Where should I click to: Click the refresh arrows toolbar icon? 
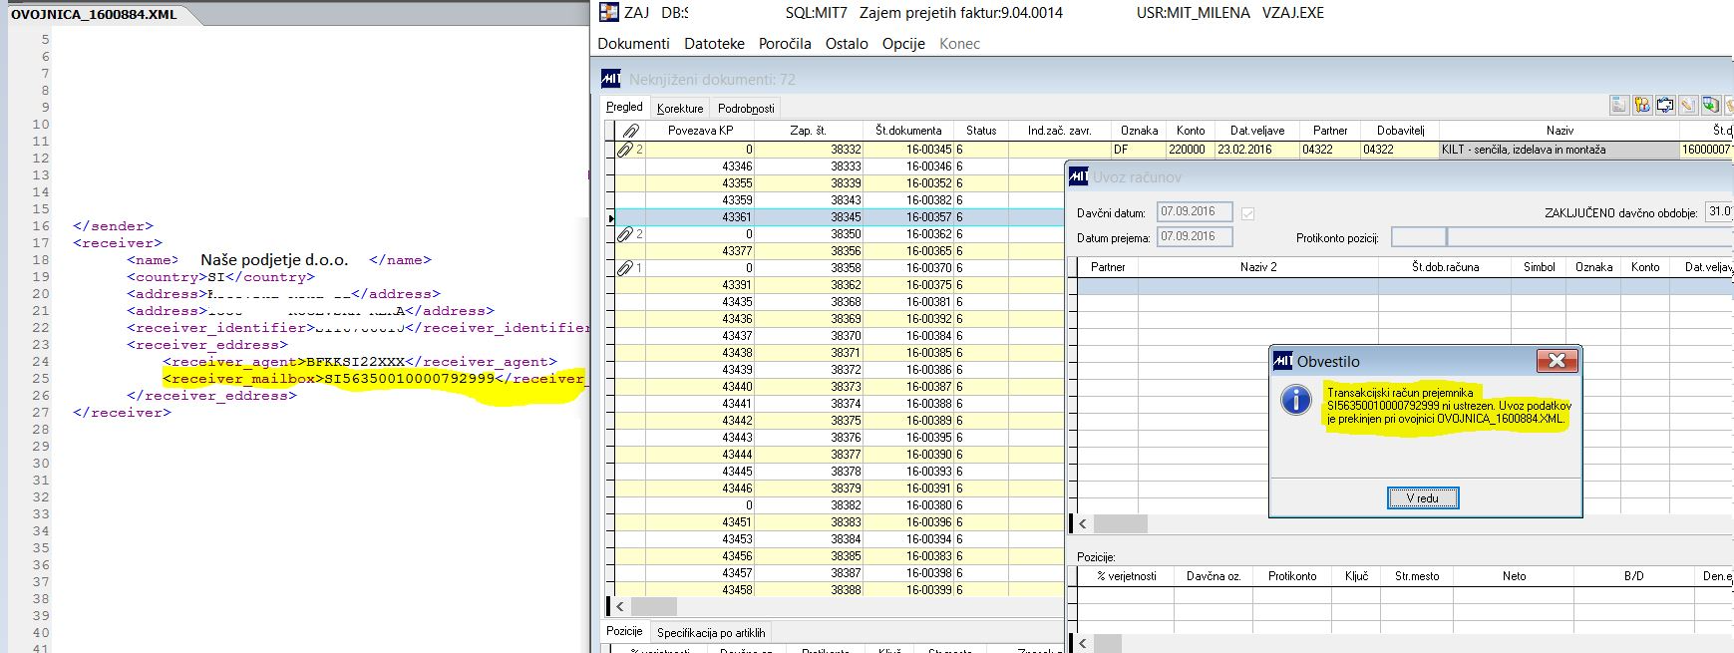(1665, 106)
